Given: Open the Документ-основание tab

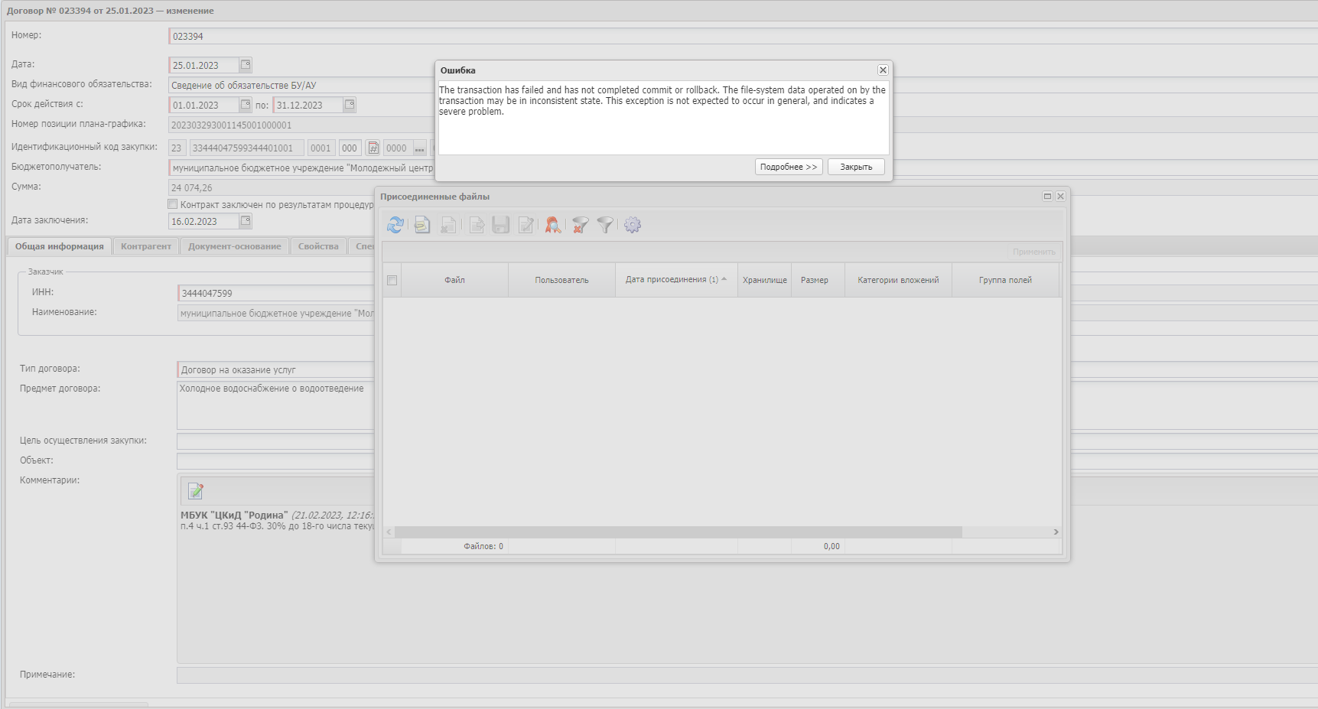Looking at the screenshot, I should click(234, 246).
